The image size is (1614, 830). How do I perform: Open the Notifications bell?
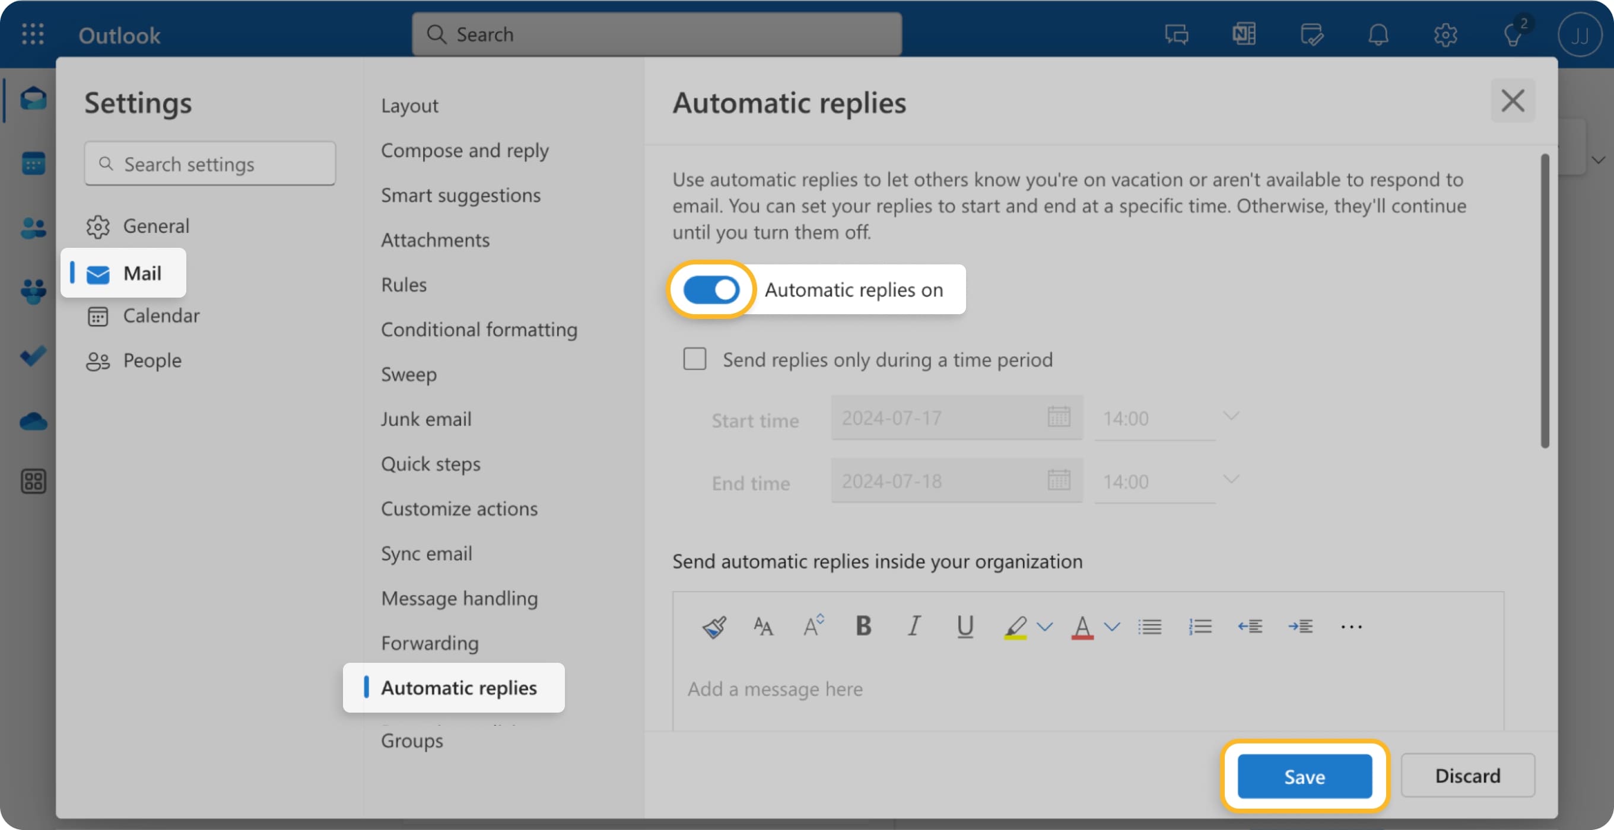[1378, 34]
